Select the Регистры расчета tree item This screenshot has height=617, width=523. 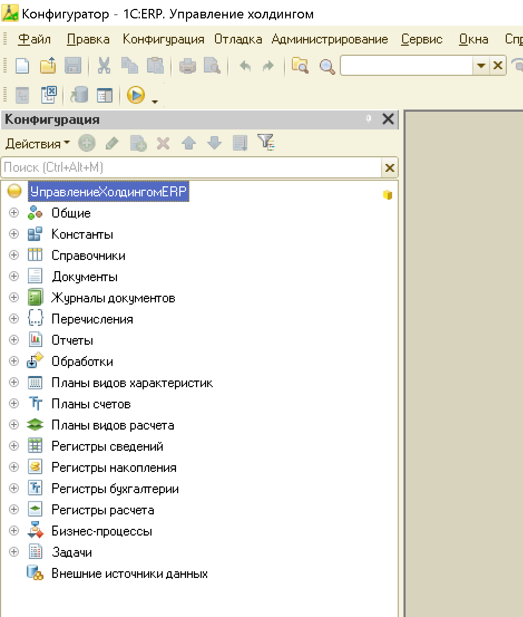(103, 510)
